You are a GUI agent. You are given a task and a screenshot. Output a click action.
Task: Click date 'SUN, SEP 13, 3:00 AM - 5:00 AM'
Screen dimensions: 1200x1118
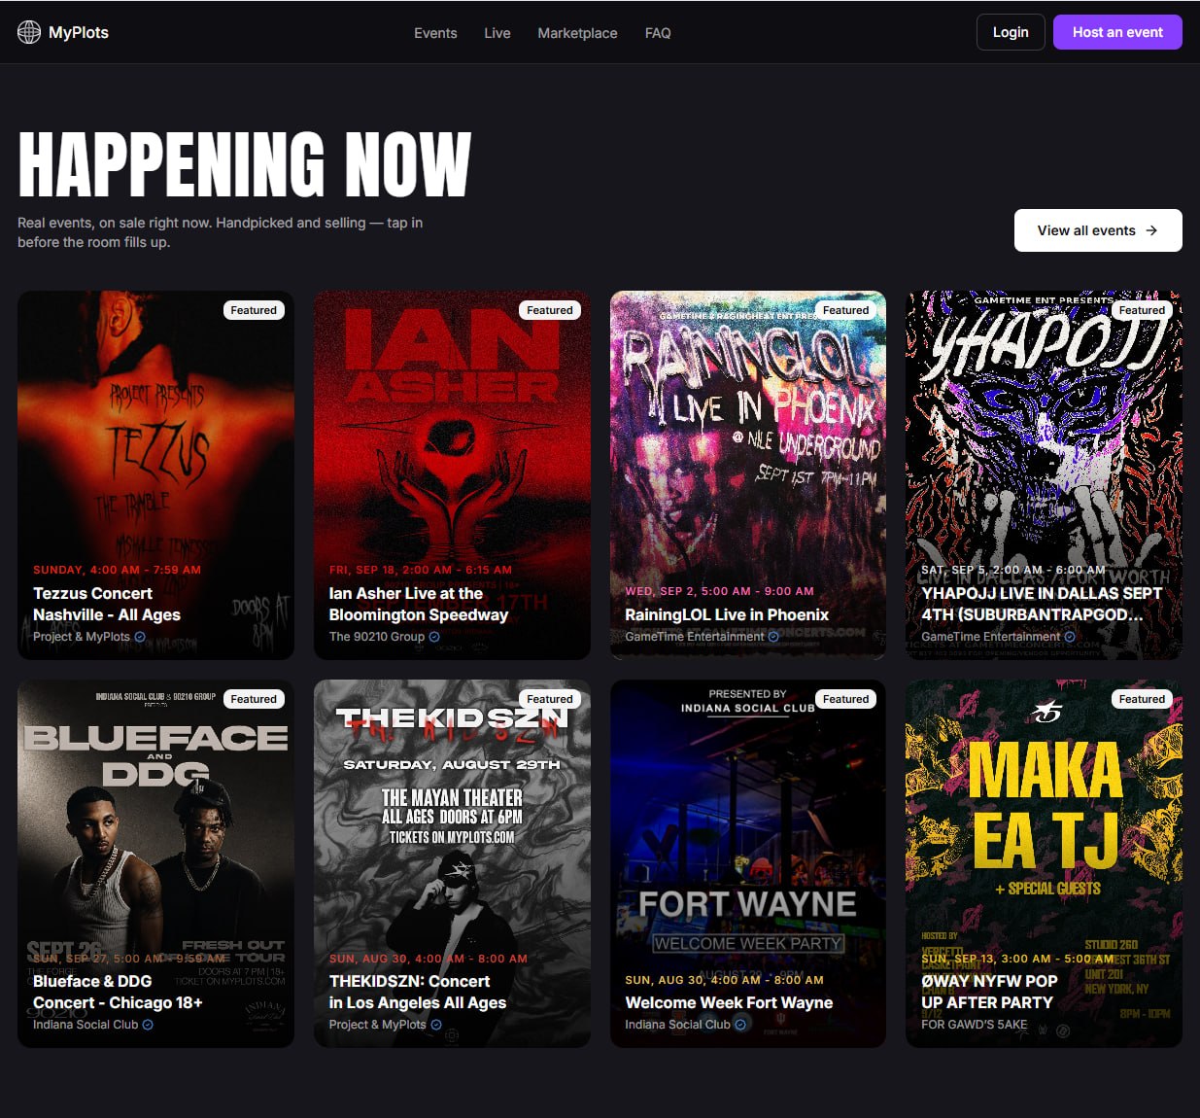[x=1017, y=959]
